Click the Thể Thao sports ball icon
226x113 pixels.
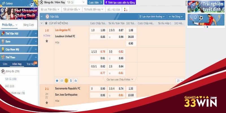pyautogui.click(x=3, y=57)
